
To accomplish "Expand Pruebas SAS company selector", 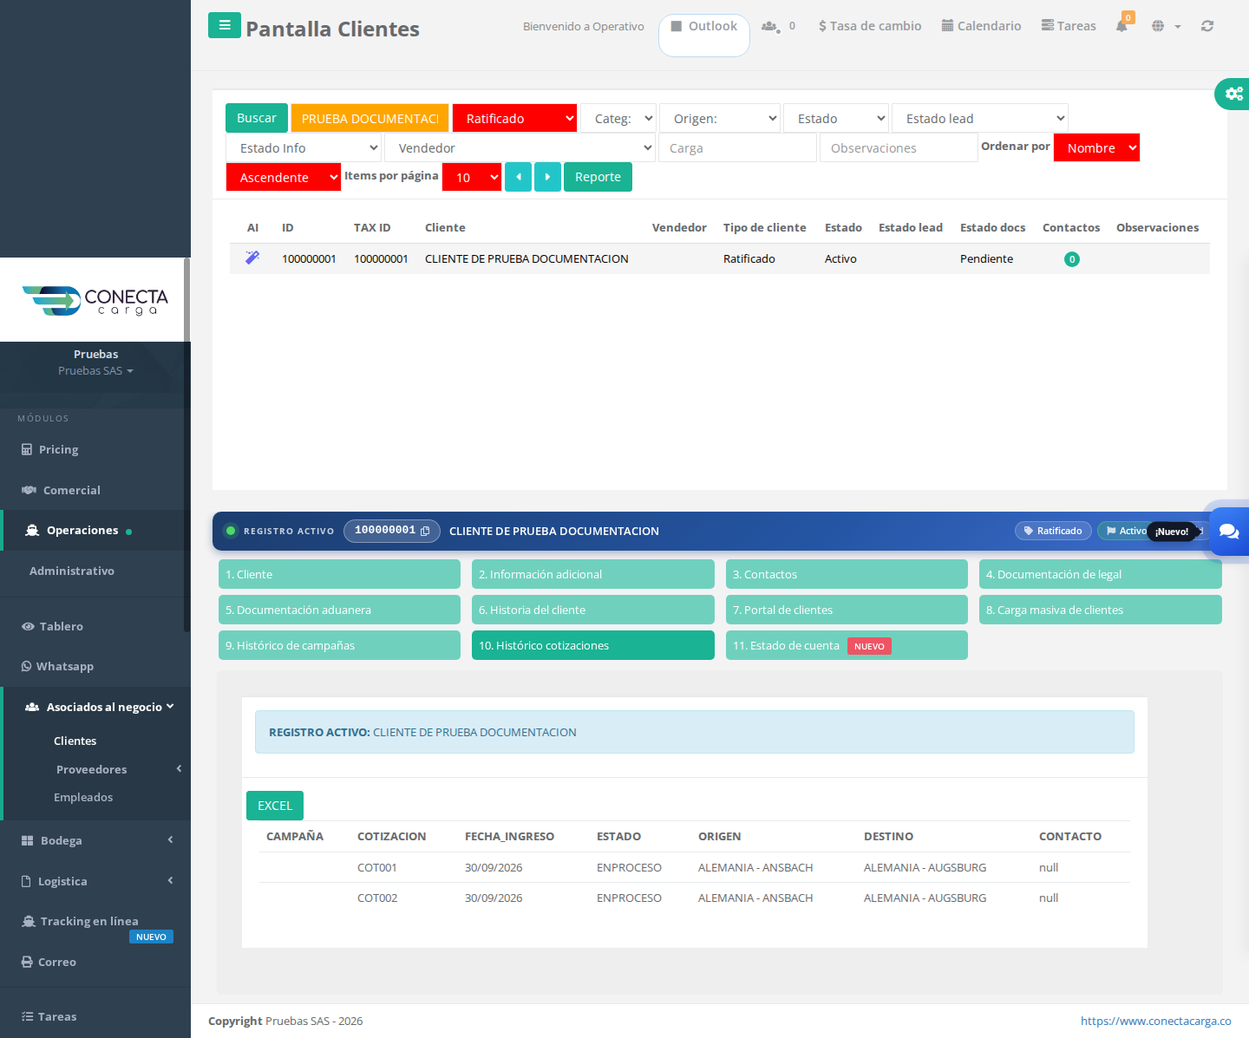I will 95,370.
